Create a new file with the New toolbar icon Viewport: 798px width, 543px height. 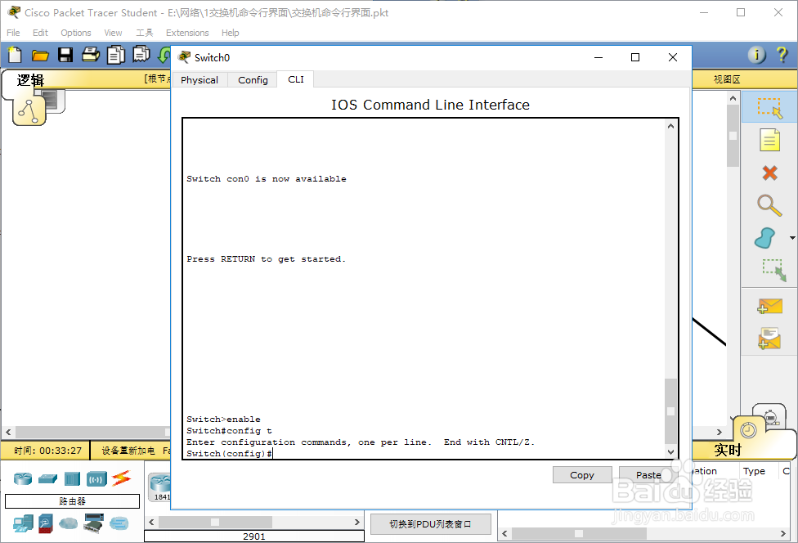[15, 55]
